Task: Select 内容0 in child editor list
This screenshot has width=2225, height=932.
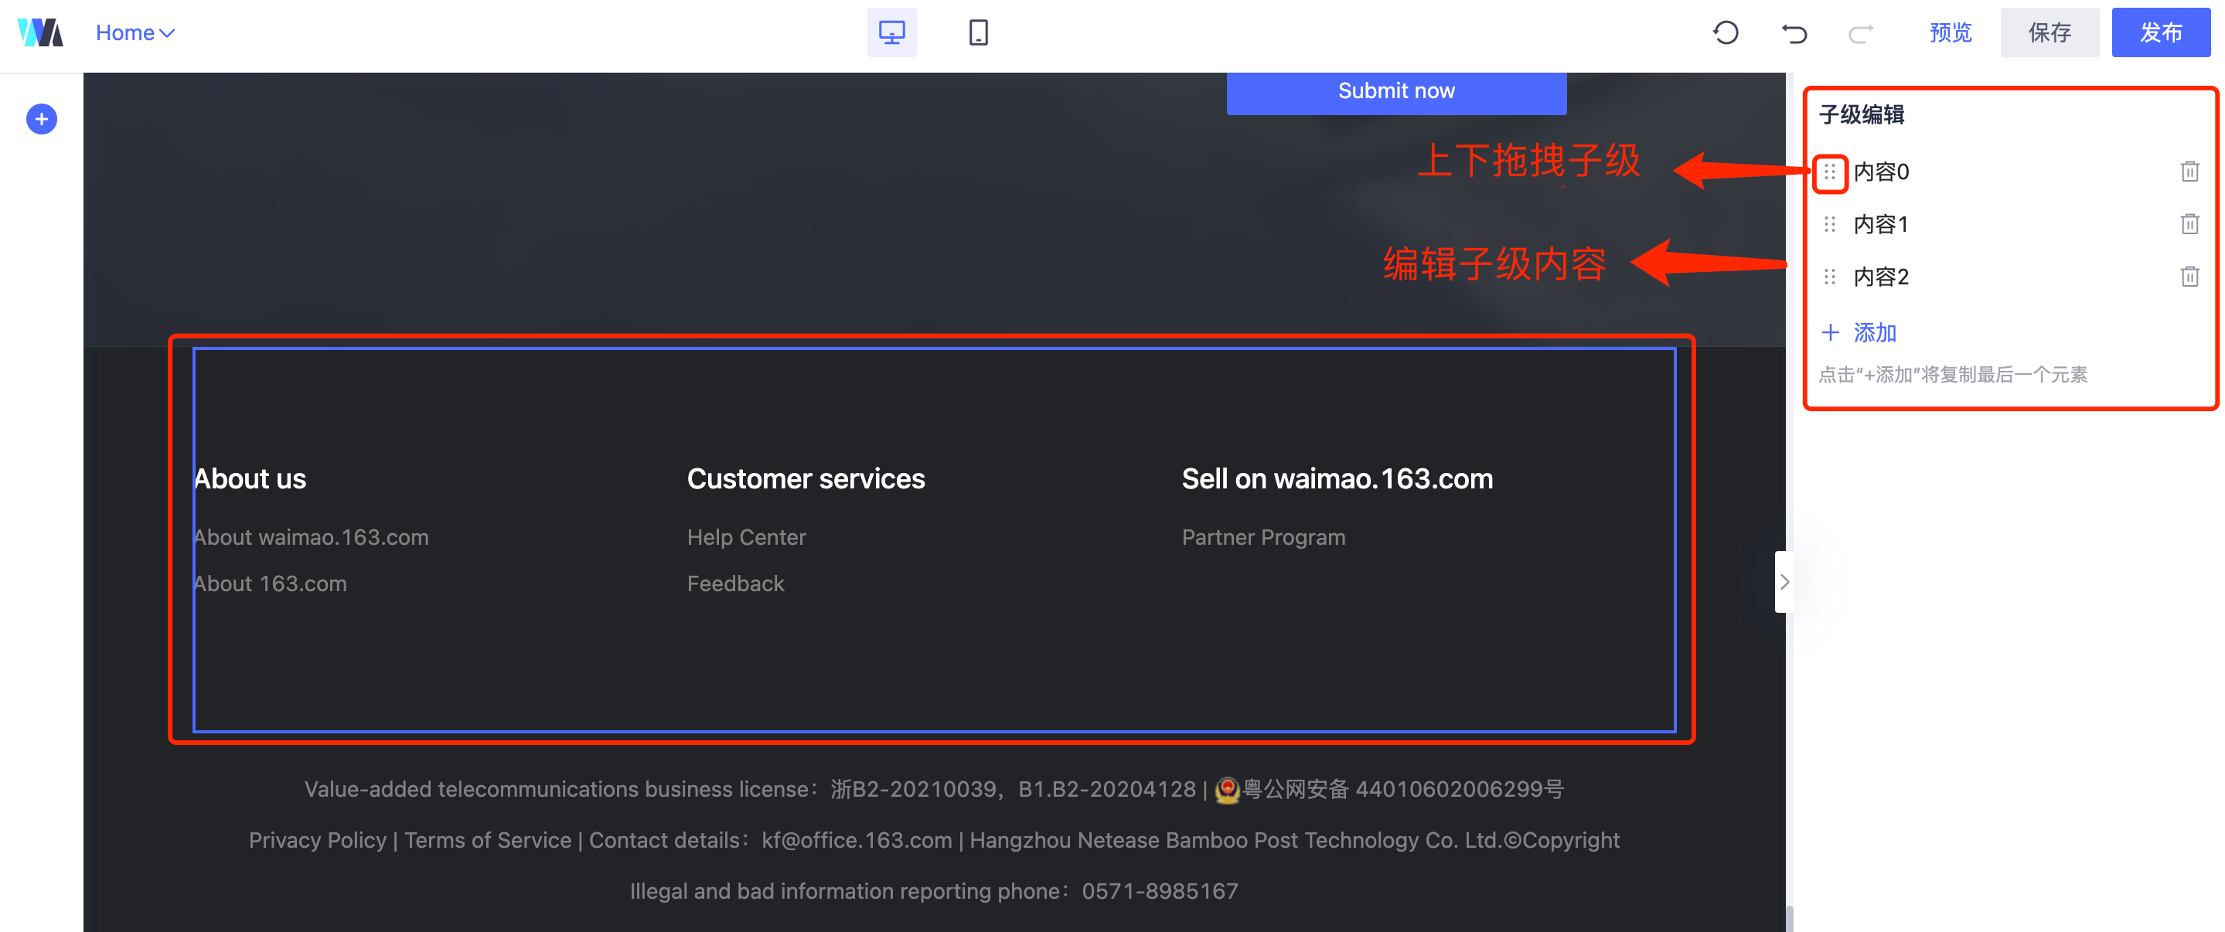Action: [x=1880, y=172]
